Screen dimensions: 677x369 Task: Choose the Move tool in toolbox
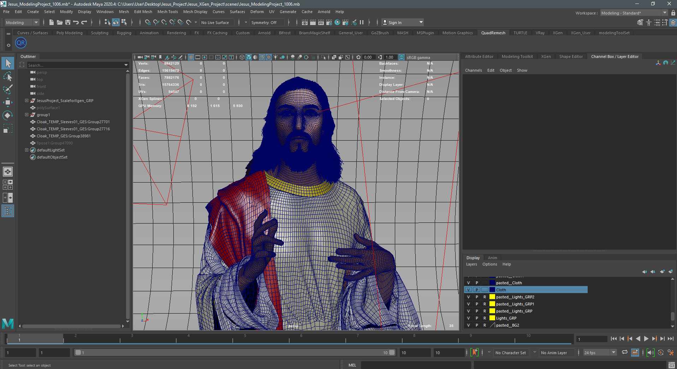[8, 102]
